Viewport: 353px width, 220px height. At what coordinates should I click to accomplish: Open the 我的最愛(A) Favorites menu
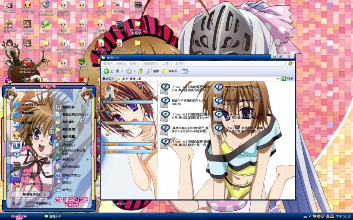150,63
